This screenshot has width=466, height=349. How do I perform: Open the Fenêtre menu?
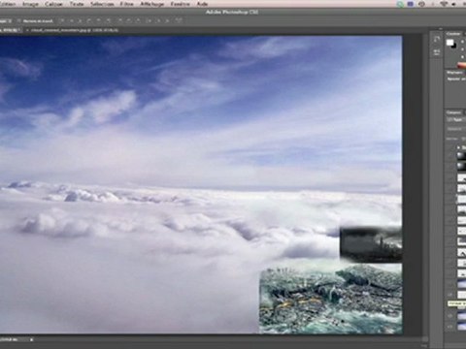pyautogui.click(x=180, y=4)
